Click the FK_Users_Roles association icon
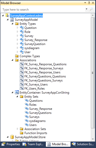 coord(22,89)
